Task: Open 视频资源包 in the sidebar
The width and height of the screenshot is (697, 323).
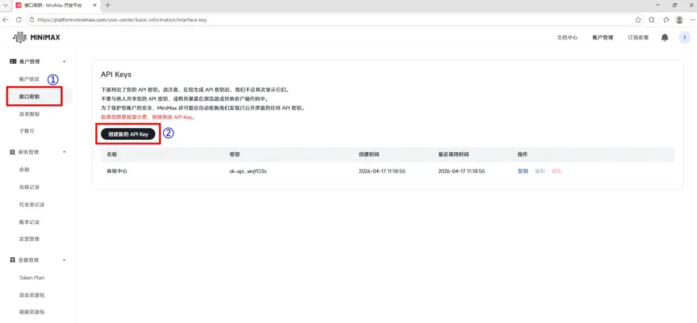Action: [x=32, y=312]
